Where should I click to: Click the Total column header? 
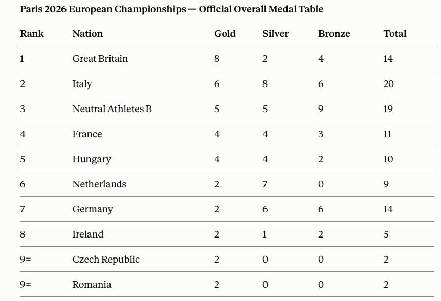coord(395,34)
